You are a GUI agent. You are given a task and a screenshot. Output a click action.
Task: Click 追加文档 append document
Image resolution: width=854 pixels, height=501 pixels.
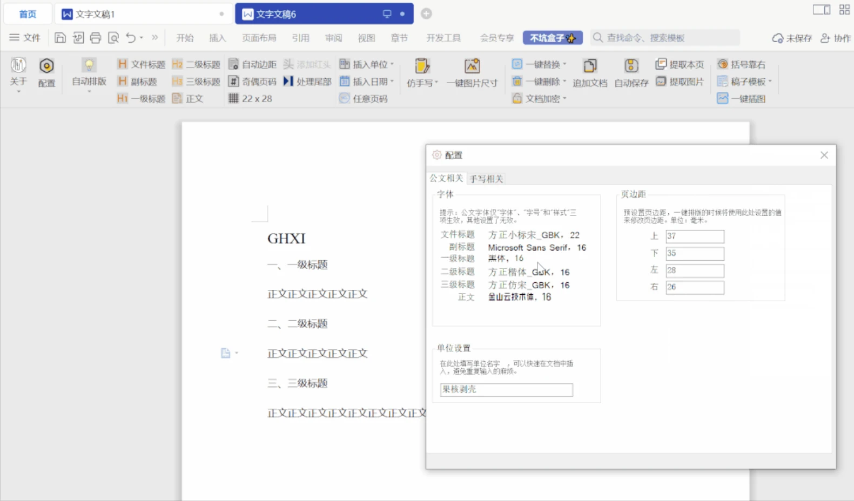(x=590, y=72)
